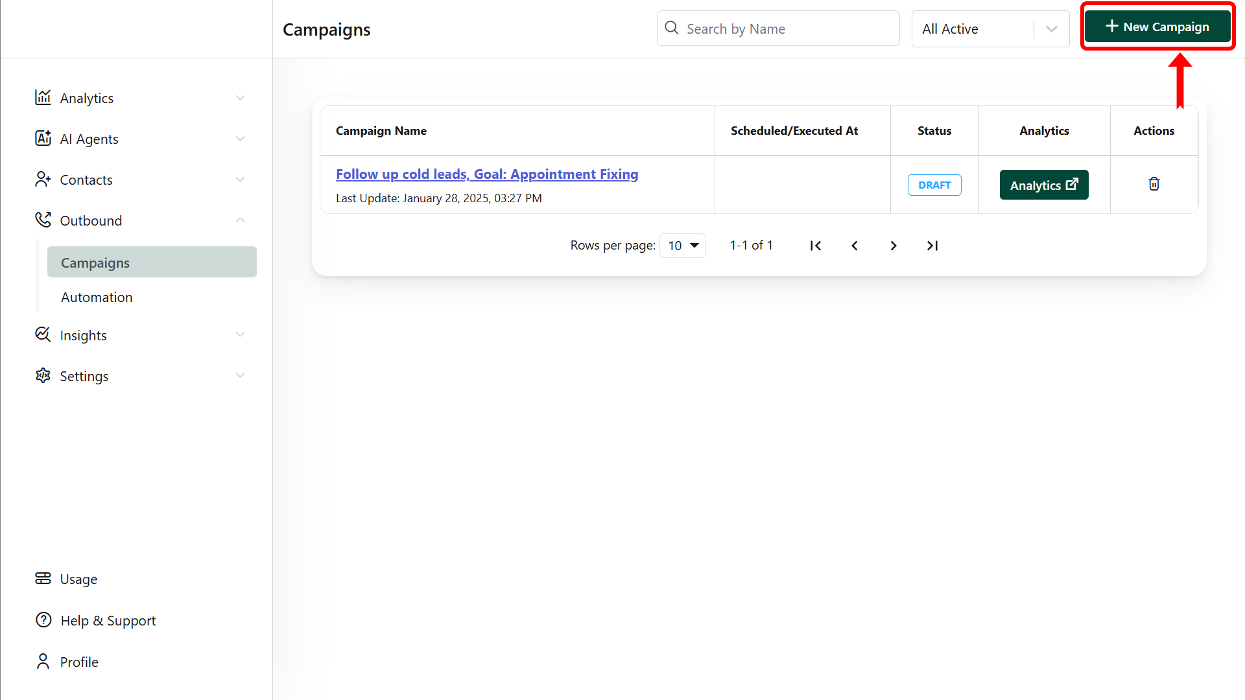Viewport: 1245px width, 700px height.
Task: Click the Profile person icon
Action: (43, 661)
